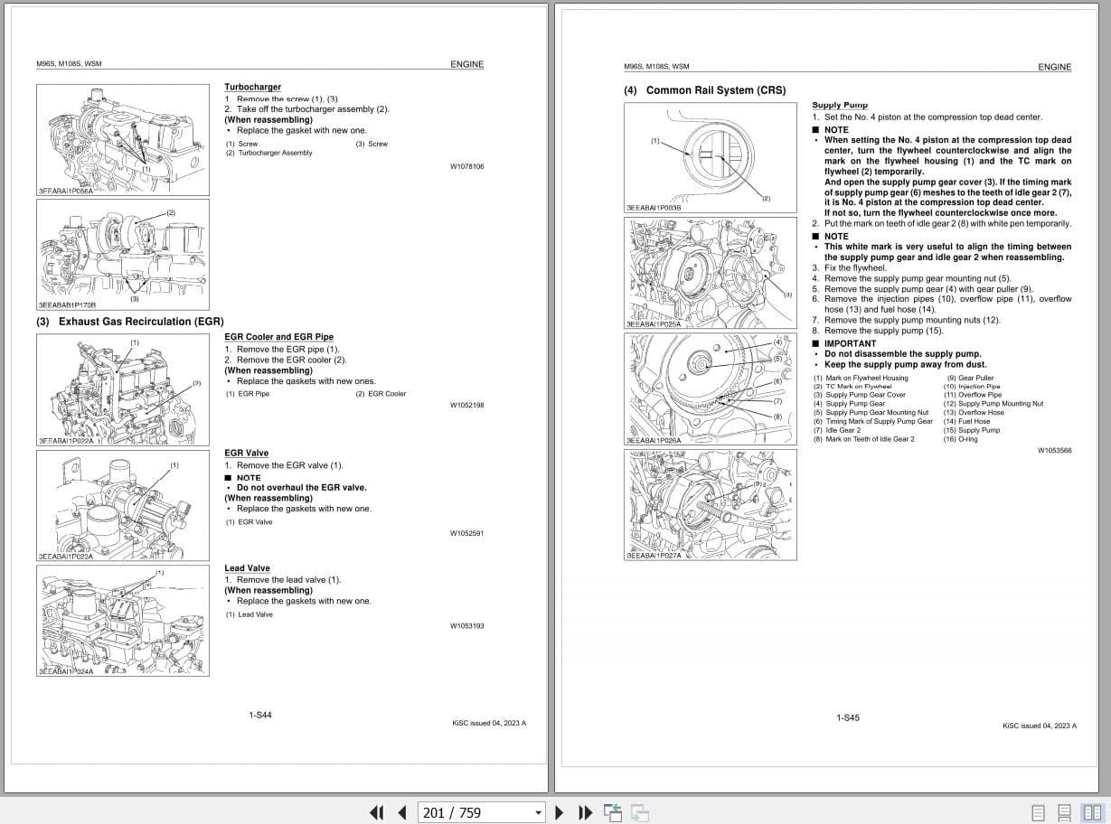Select the supply pump figure 3EEABAI1P003B
The width and height of the screenshot is (1111, 824).
pos(711,158)
